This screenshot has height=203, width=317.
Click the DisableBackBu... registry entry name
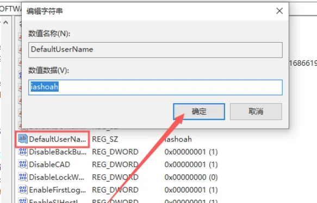pos(58,152)
